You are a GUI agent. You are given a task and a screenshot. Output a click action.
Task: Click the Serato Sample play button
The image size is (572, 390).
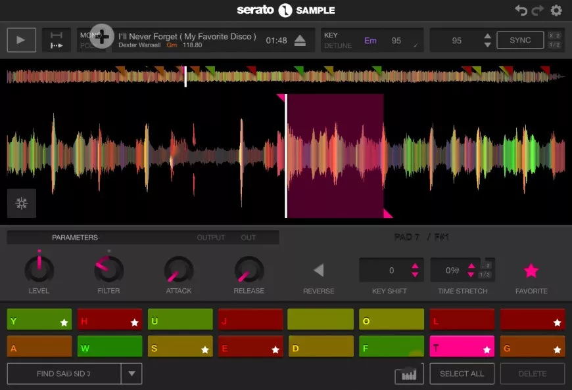pos(21,39)
